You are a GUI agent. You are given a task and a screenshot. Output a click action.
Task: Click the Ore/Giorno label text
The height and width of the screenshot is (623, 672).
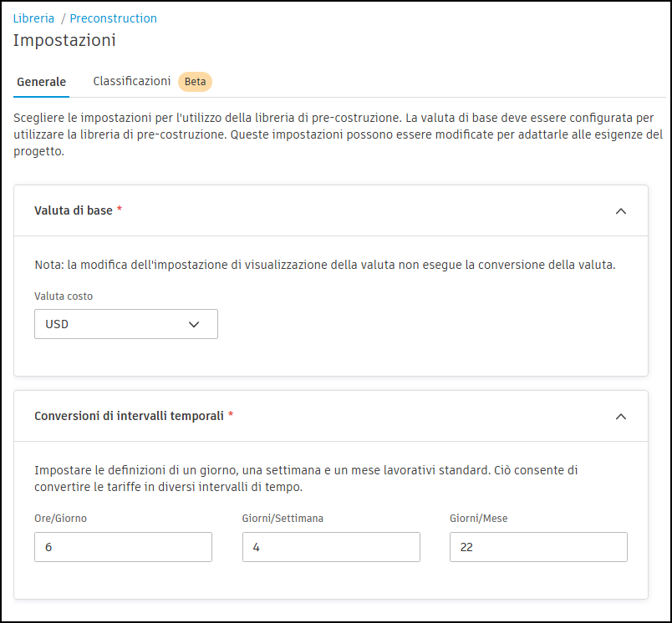click(60, 518)
